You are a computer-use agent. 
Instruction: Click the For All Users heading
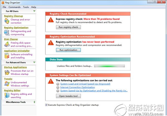[12, 11]
